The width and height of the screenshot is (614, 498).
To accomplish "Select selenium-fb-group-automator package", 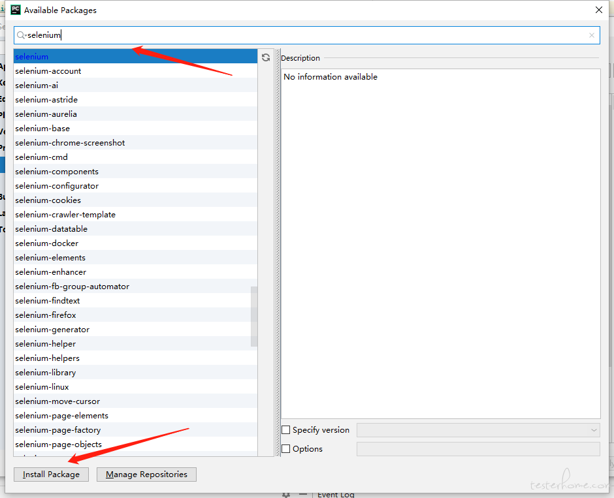I will (135, 287).
